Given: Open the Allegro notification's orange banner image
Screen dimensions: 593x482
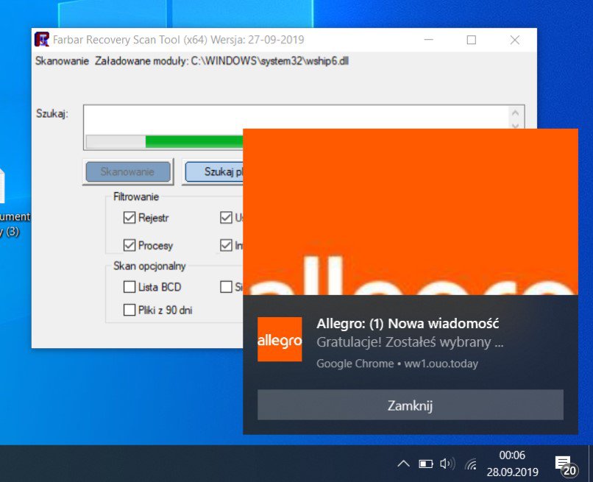Looking at the screenshot, I should point(411,212).
